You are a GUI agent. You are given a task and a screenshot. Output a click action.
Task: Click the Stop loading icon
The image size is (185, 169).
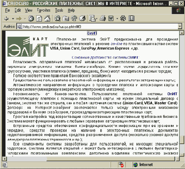click(x=31, y=18)
